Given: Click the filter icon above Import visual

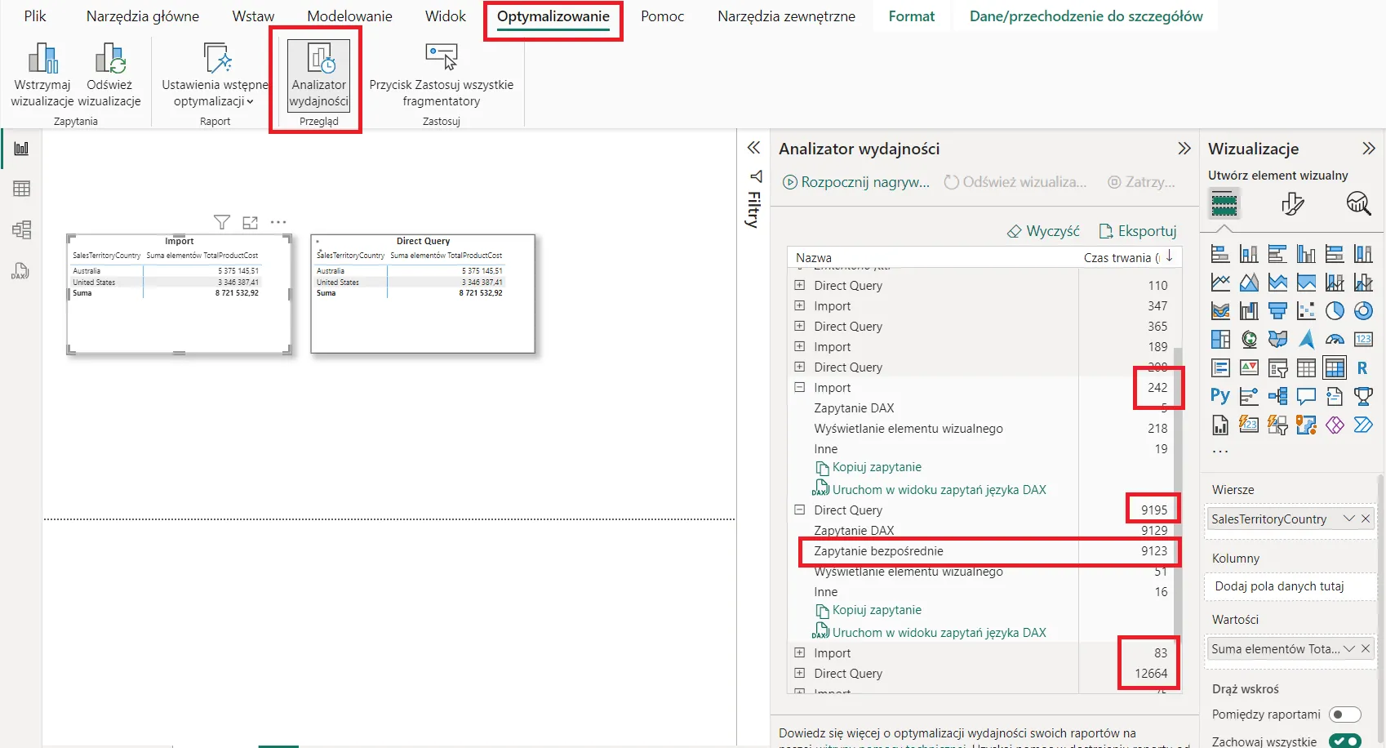Looking at the screenshot, I should 221,222.
